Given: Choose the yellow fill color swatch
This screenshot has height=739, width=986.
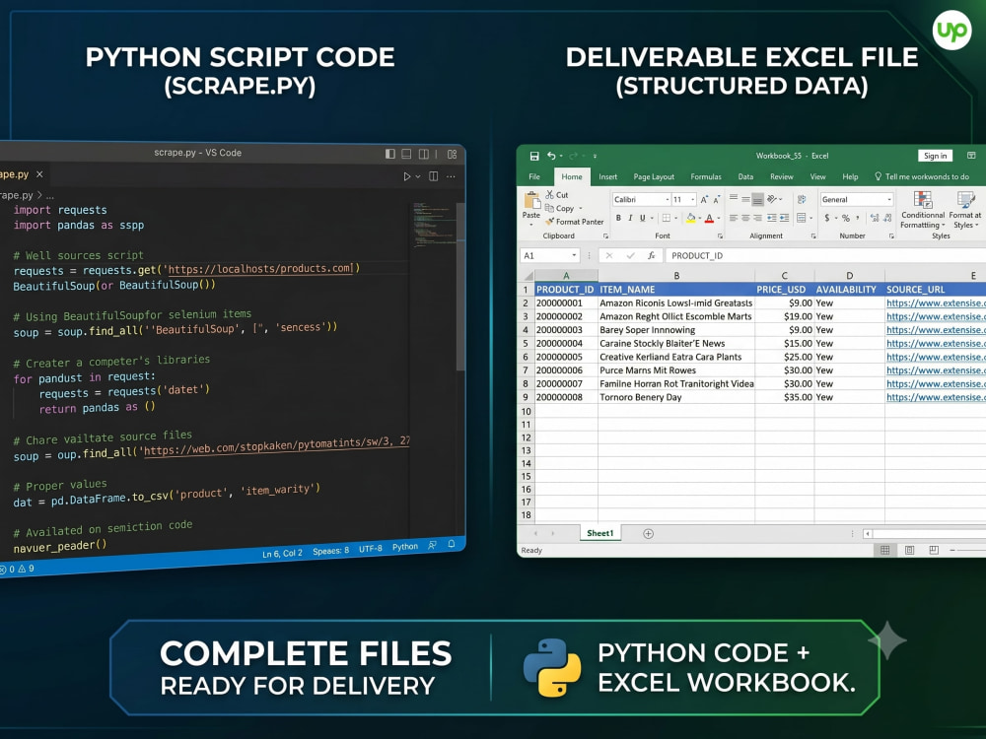Looking at the screenshot, I should (691, 218).
